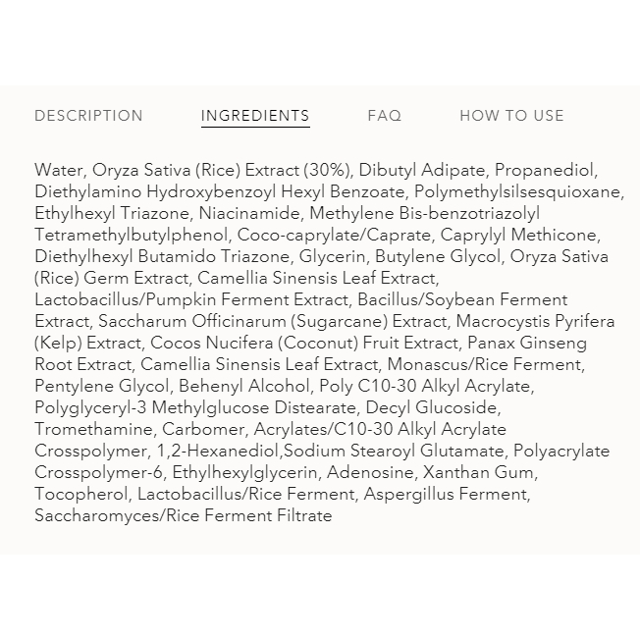This screenshot has height=640, width=640.
Task: Click the Tromethamine ingredient text
Action: (x=93, y=429)
